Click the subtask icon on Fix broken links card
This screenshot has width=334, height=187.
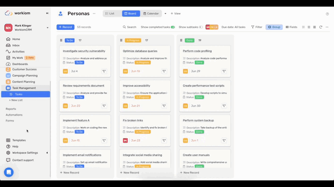[164, 140]
